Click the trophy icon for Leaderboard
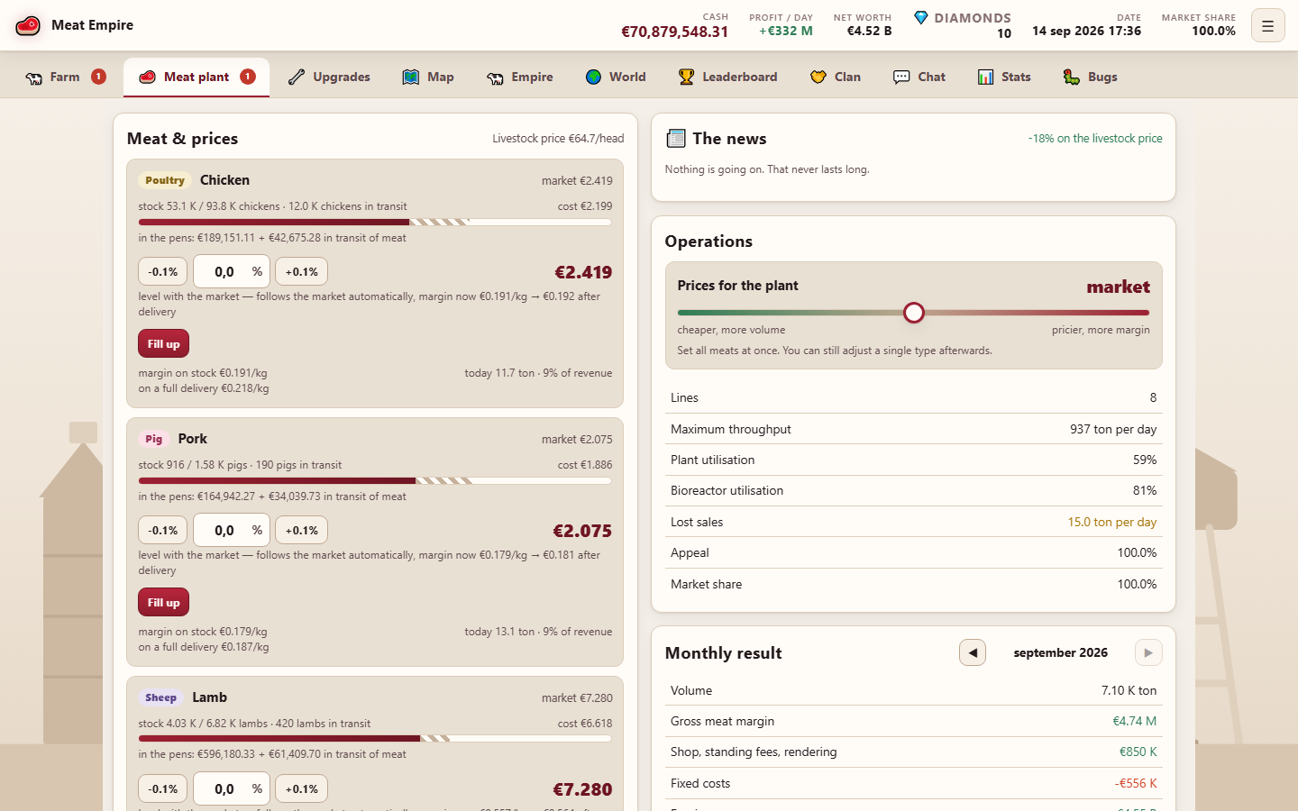 point(686,77)
